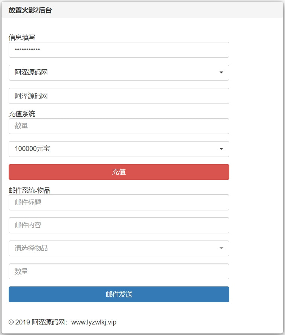Viewport: 285px width, 335px height.
Task: Focus the 邮件内容 input field
Action: 119,225
